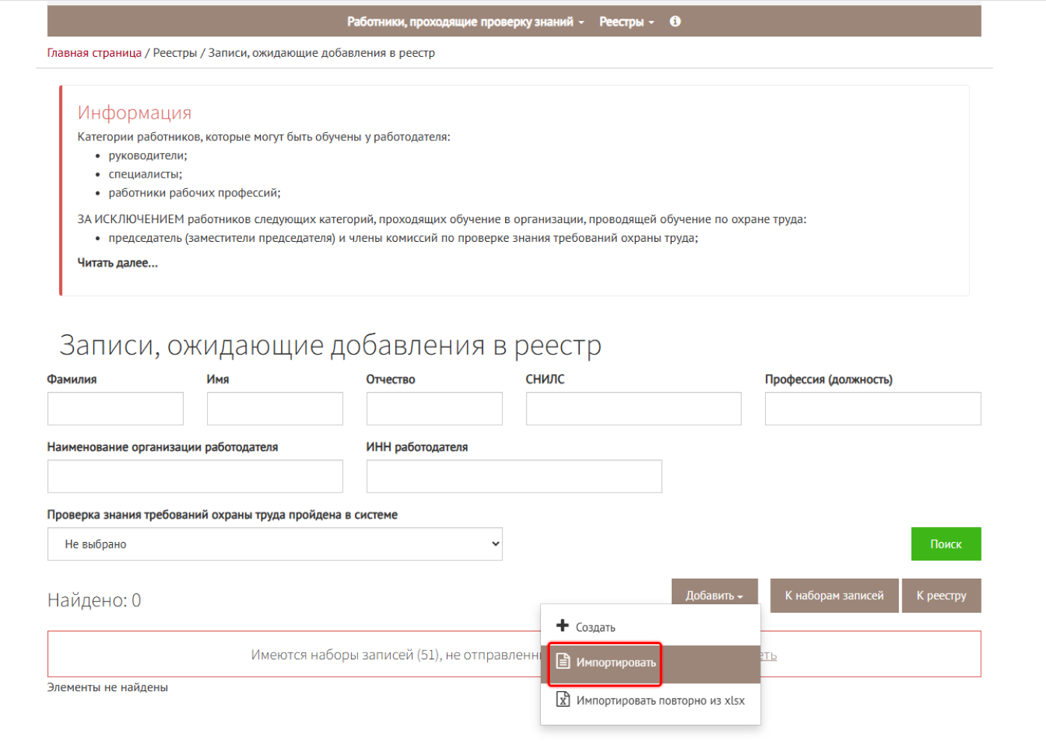Go to К наборам записей
1046x742 pixels.
point(834,596)
